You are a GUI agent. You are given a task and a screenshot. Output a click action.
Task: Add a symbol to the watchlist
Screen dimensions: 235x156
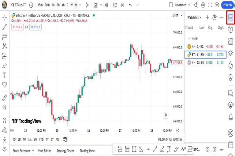click(x=207, y=17)
